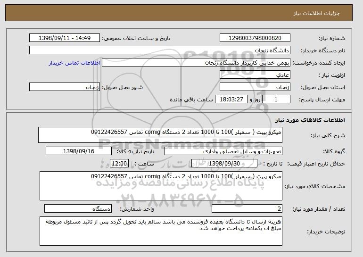Click the label استان محل تحویل
363x257 pixels.
(x=323, y=87)
